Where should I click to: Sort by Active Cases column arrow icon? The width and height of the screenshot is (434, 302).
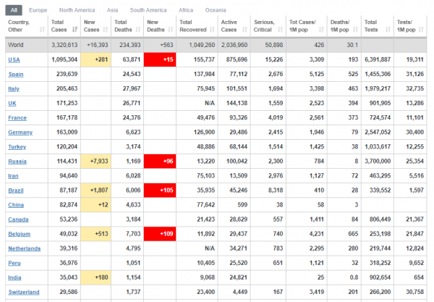[x=244, y=30]
